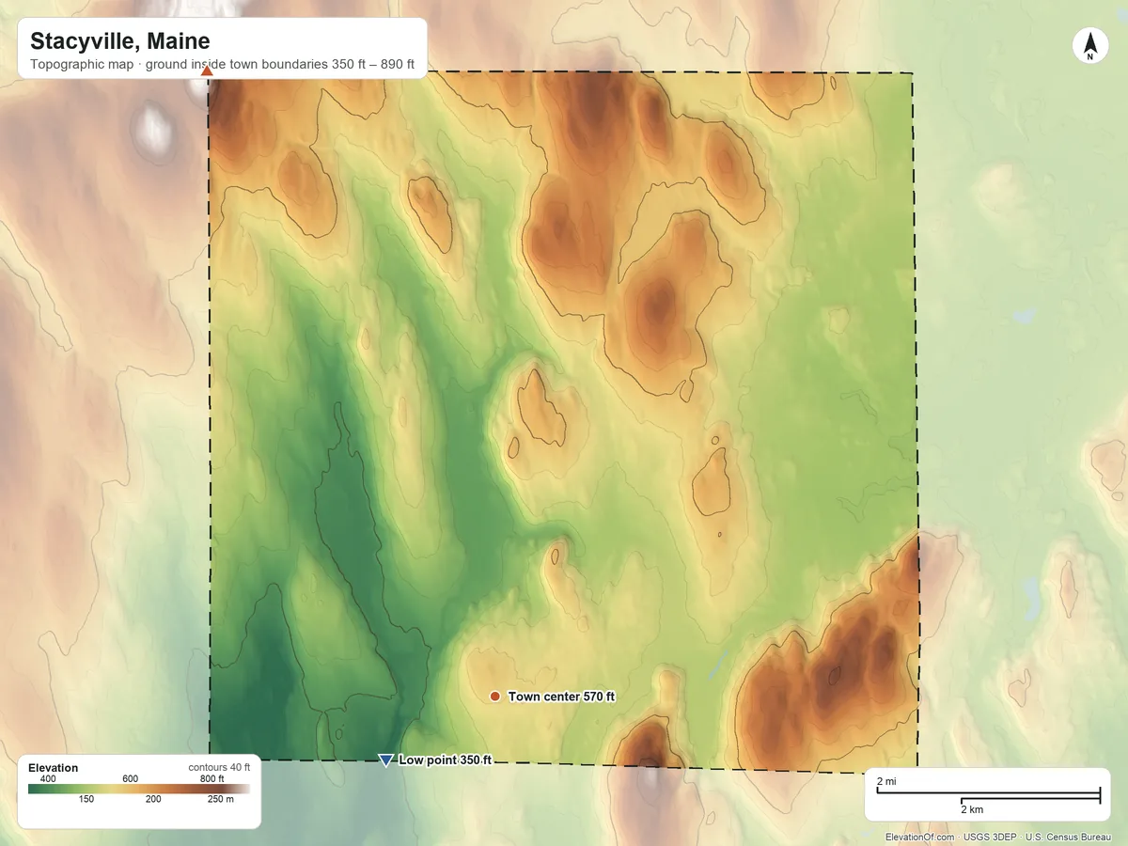Click the '600' legend tick label
1128x846 pixels.
point(130,779)
